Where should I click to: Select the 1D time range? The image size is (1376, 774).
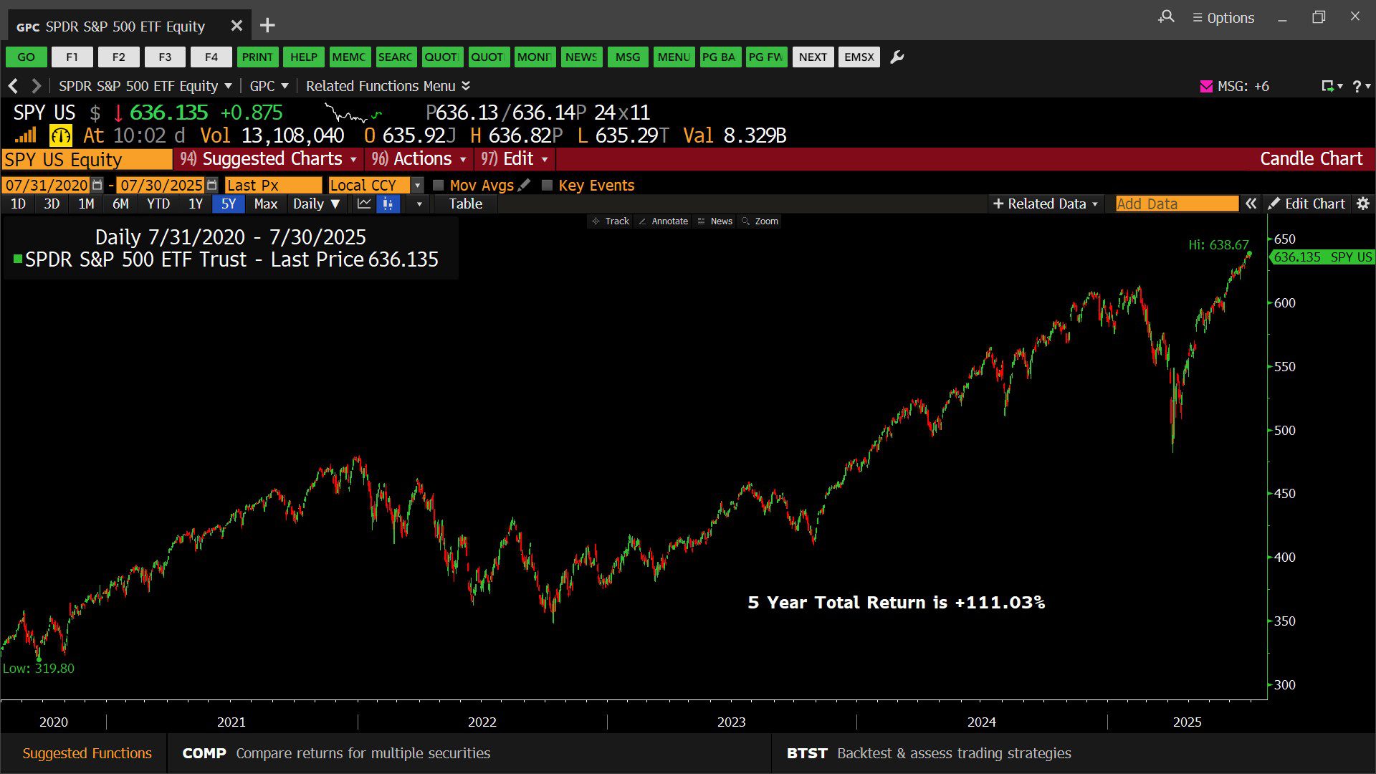[19, 204]
